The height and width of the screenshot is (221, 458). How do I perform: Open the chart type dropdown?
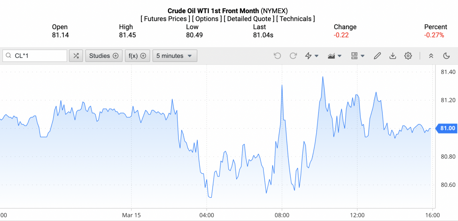[x=334, y=56]
